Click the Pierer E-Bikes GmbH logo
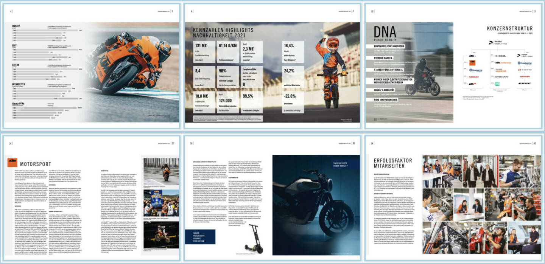Image resolution: width=545 pixels, height=264 pixels. click(524, 56)
